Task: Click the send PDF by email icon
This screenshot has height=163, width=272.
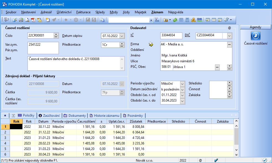Action: coord(39,20)
